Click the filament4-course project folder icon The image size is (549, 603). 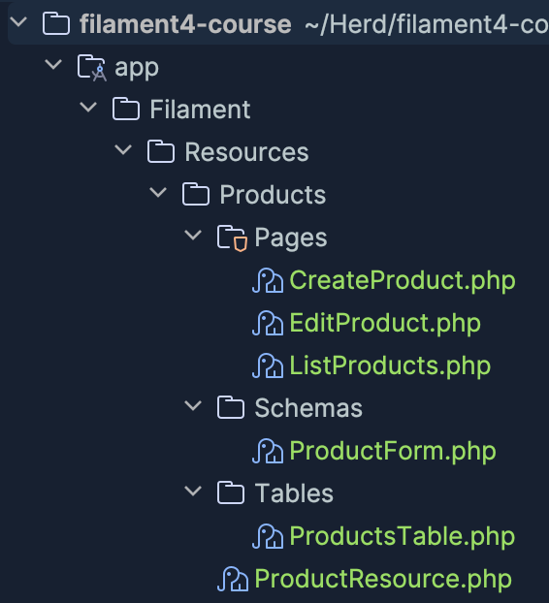[56, 24]
